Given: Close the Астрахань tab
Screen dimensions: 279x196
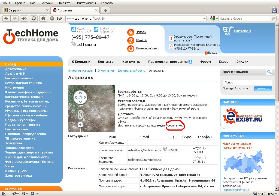Looking at the screenshot, I should tap(96, 10).
